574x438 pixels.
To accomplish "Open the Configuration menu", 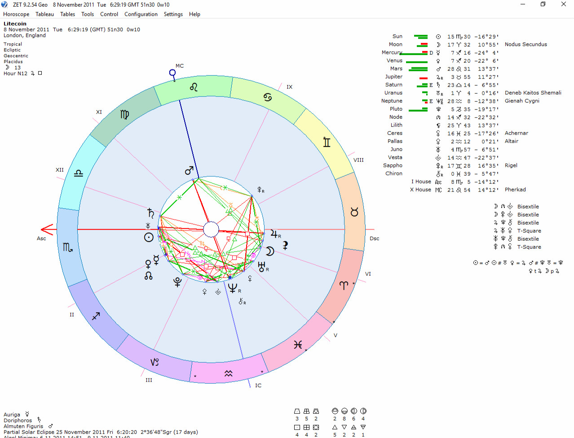I will [x=141, y=14].
